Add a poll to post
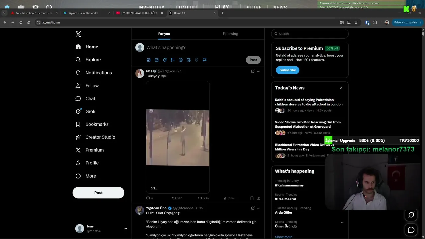 click(173, 60)
